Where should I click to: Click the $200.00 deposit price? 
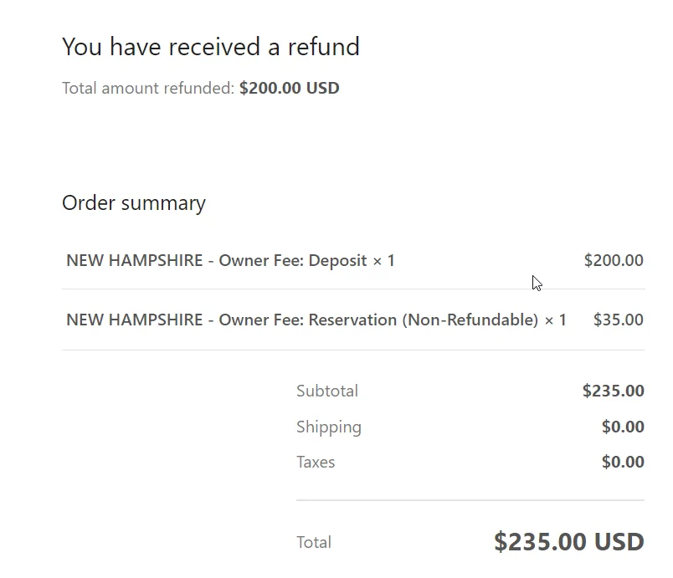coord(614,260)
